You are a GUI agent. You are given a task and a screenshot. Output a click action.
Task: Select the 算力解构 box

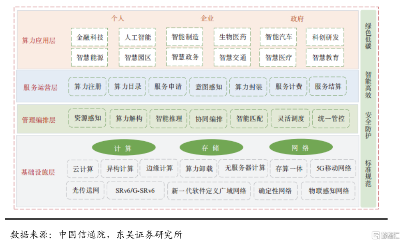point(129,118)
